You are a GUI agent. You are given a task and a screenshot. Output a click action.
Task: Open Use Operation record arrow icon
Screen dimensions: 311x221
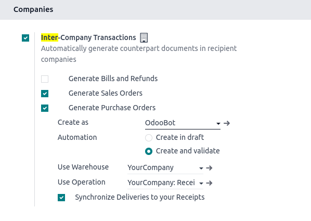209,183
